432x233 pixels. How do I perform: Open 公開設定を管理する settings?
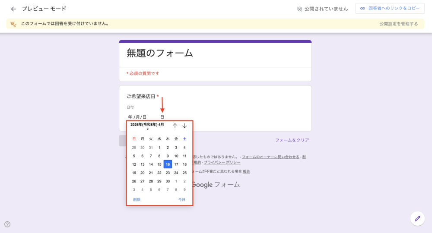pyautogui.click(x=399, y=24)
